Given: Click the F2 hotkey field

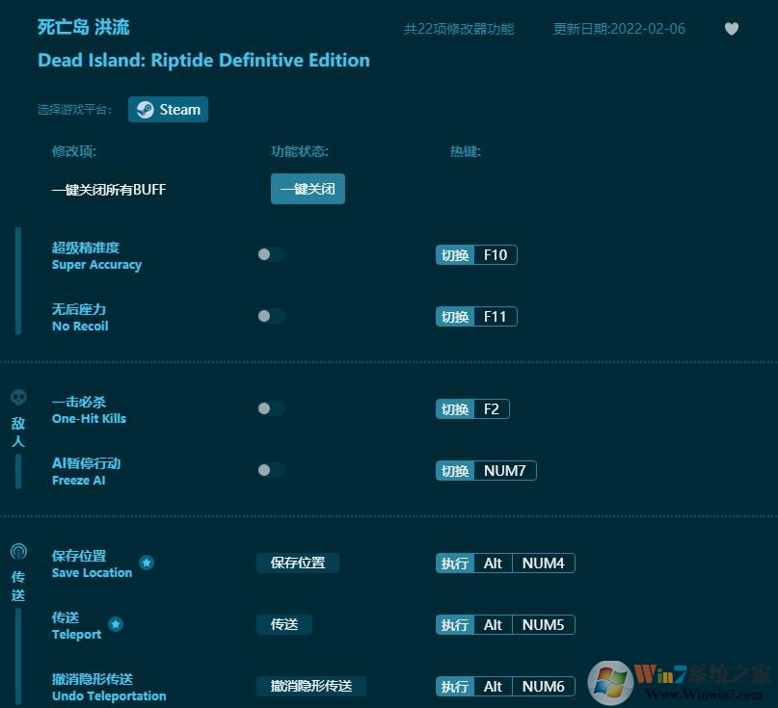Looking at the screenshot, I should pyautogui.click(x=492, y=409).
